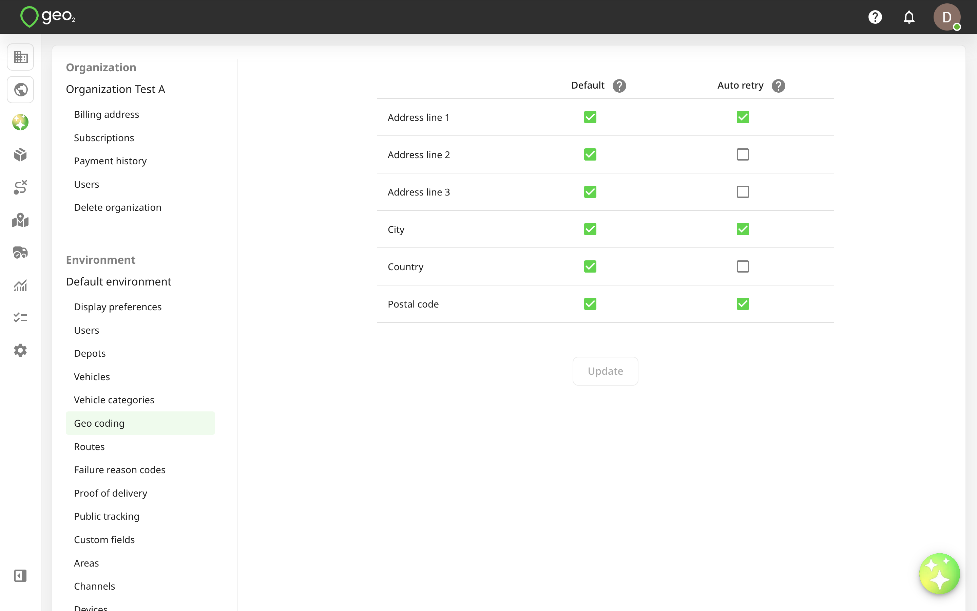This screenshot has width=977, height=611.
Task: Uncheck Auto retry for Address line 1
Action: [743, 117]
